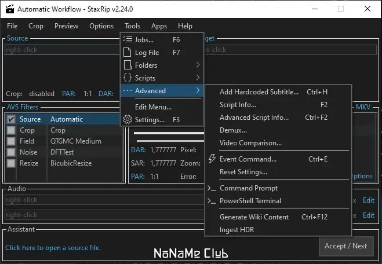This screenshot has width=382, height=264.
Task: Select Add Hardcoded Subtitle... option
Action: [x=278, y=92]
